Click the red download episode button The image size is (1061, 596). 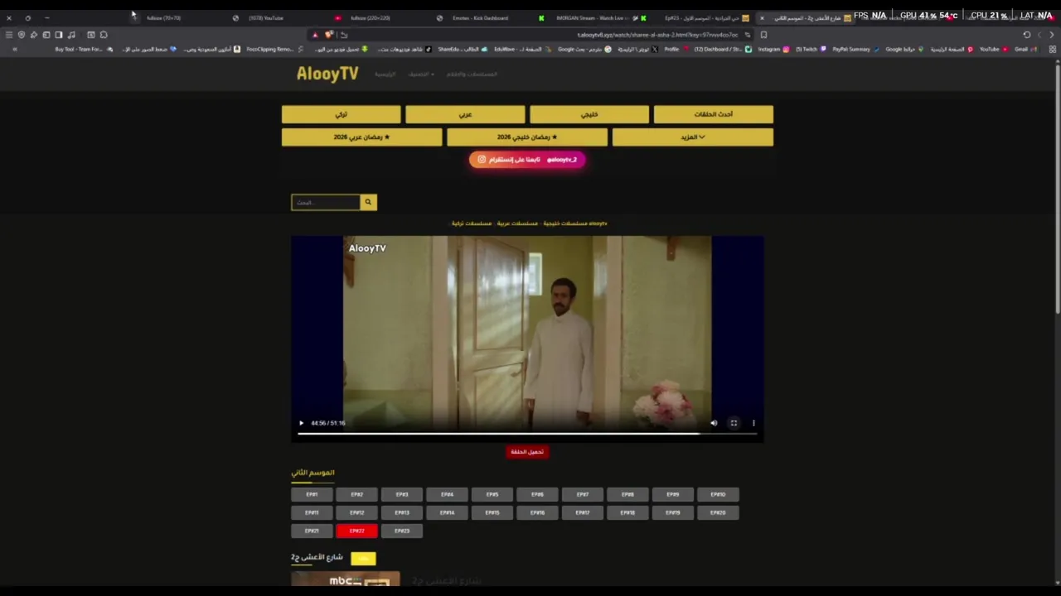point(527,452)
